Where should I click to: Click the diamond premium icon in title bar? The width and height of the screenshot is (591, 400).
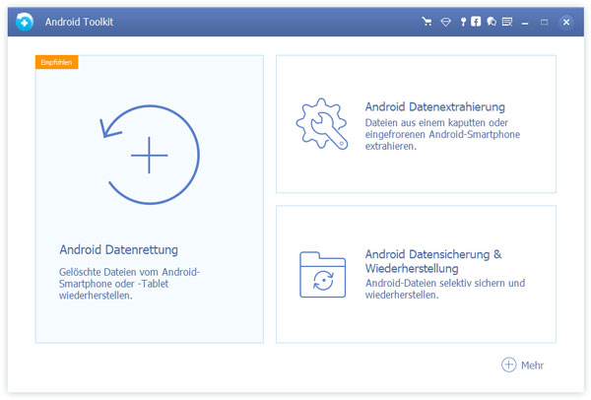click(446, 23)
